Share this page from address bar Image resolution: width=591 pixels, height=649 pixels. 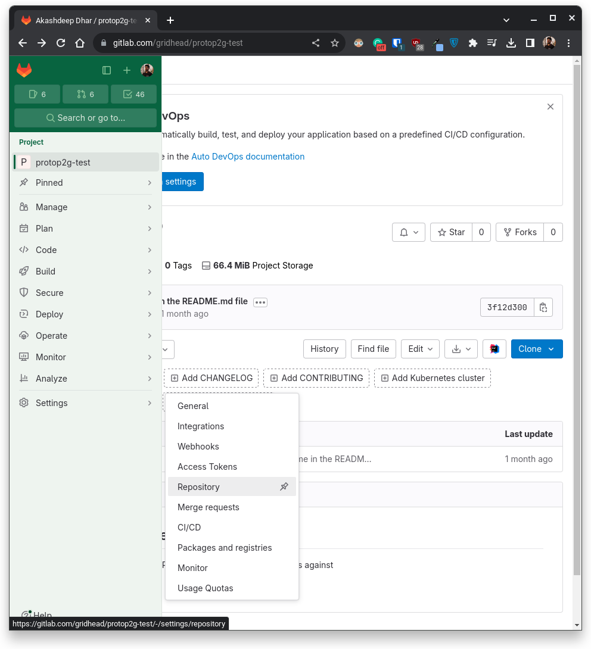pyautogui.click(x=316, y=43)
